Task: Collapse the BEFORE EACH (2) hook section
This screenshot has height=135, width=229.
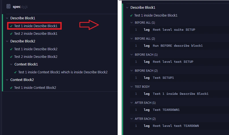Action: [x=132, y=70]
